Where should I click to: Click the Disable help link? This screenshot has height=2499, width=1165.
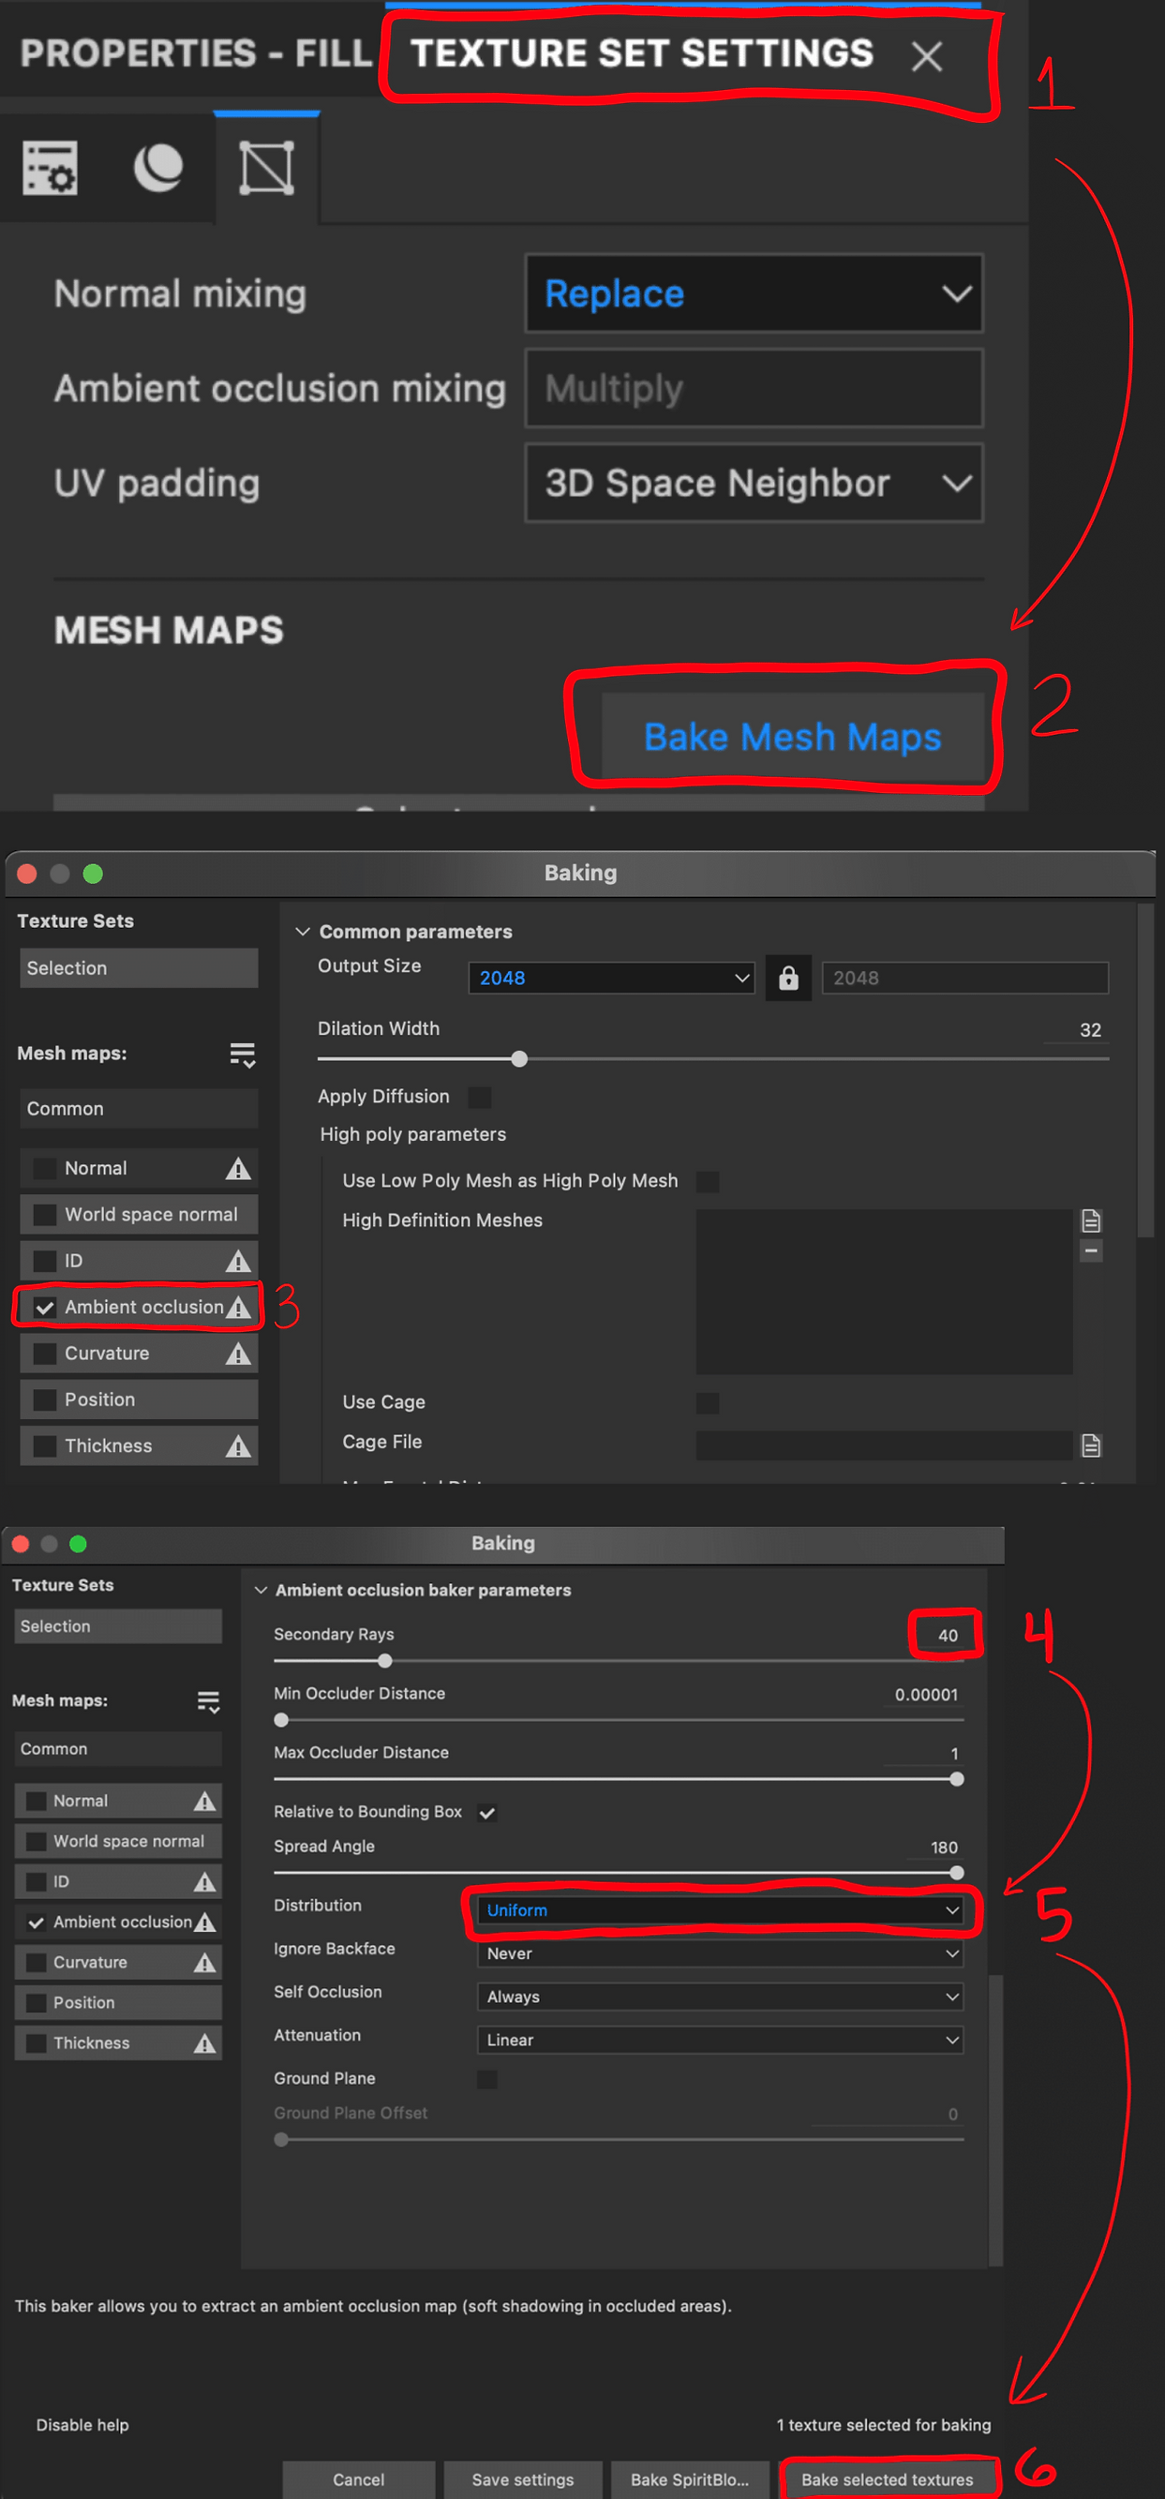pyautogui.click(x=82, y=2424)
